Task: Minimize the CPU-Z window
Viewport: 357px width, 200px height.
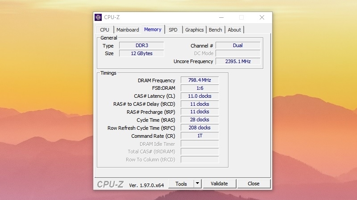Action: click(221, 17)
